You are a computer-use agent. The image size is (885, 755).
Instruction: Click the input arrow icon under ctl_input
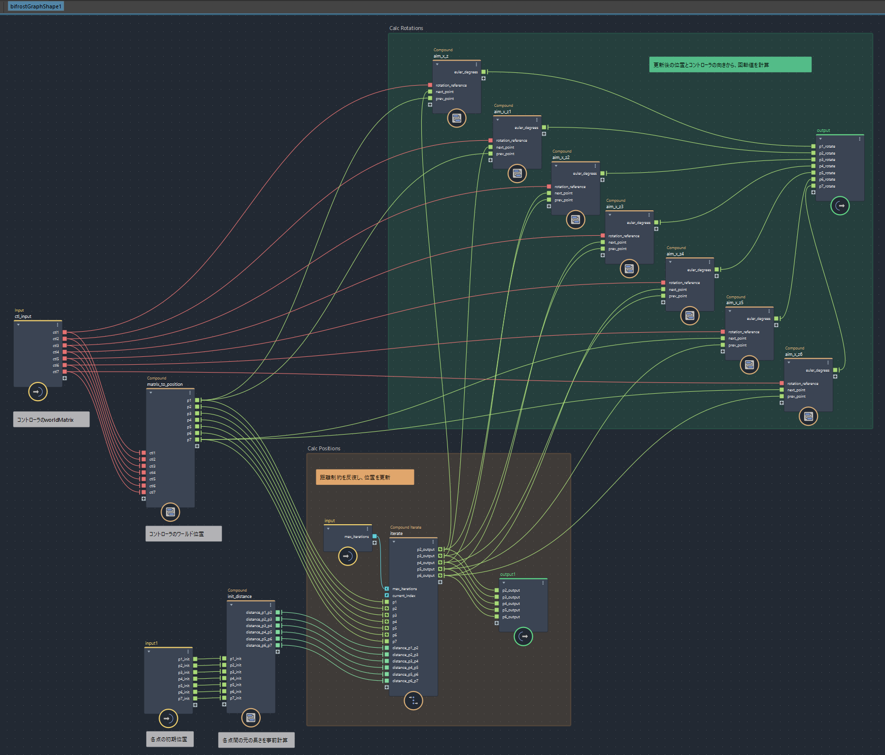tap(38, 392)
